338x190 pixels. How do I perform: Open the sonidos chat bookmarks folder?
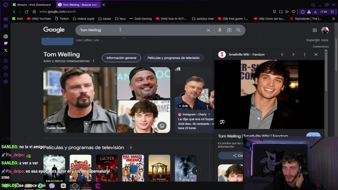point(203,19)
